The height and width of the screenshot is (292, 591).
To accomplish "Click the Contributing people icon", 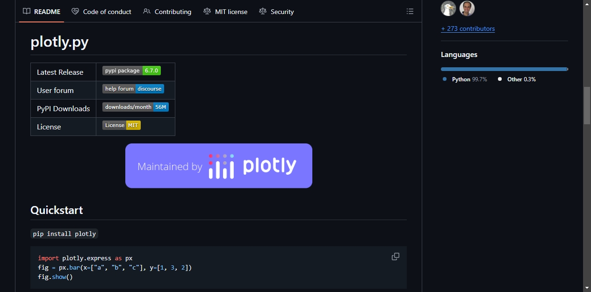I will tap(147, 12).
